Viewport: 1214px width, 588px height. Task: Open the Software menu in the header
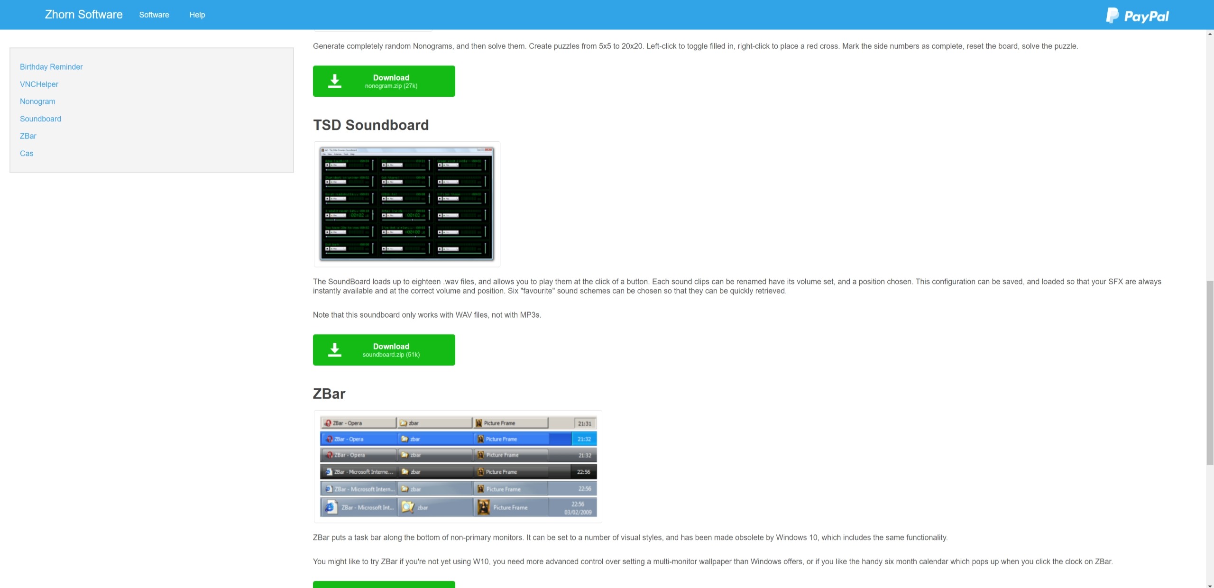(154, 15)
